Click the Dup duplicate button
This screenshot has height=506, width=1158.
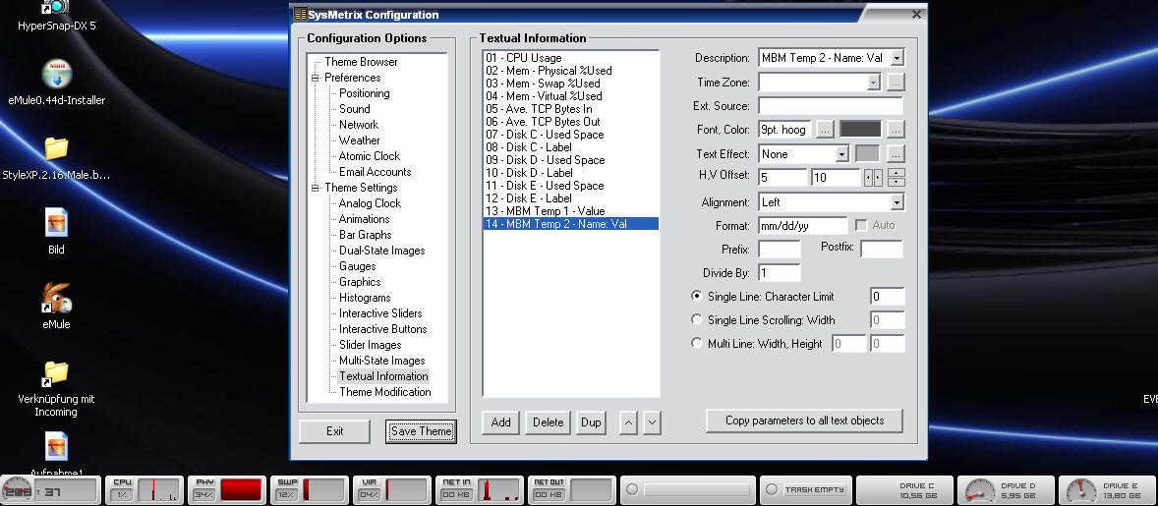point(591,422)
